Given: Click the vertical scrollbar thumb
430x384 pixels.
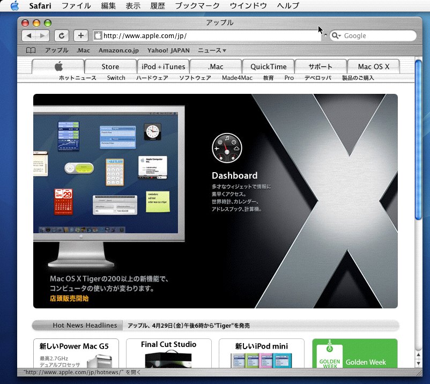Looking at the screenshot, I should (x=418, y=140).
